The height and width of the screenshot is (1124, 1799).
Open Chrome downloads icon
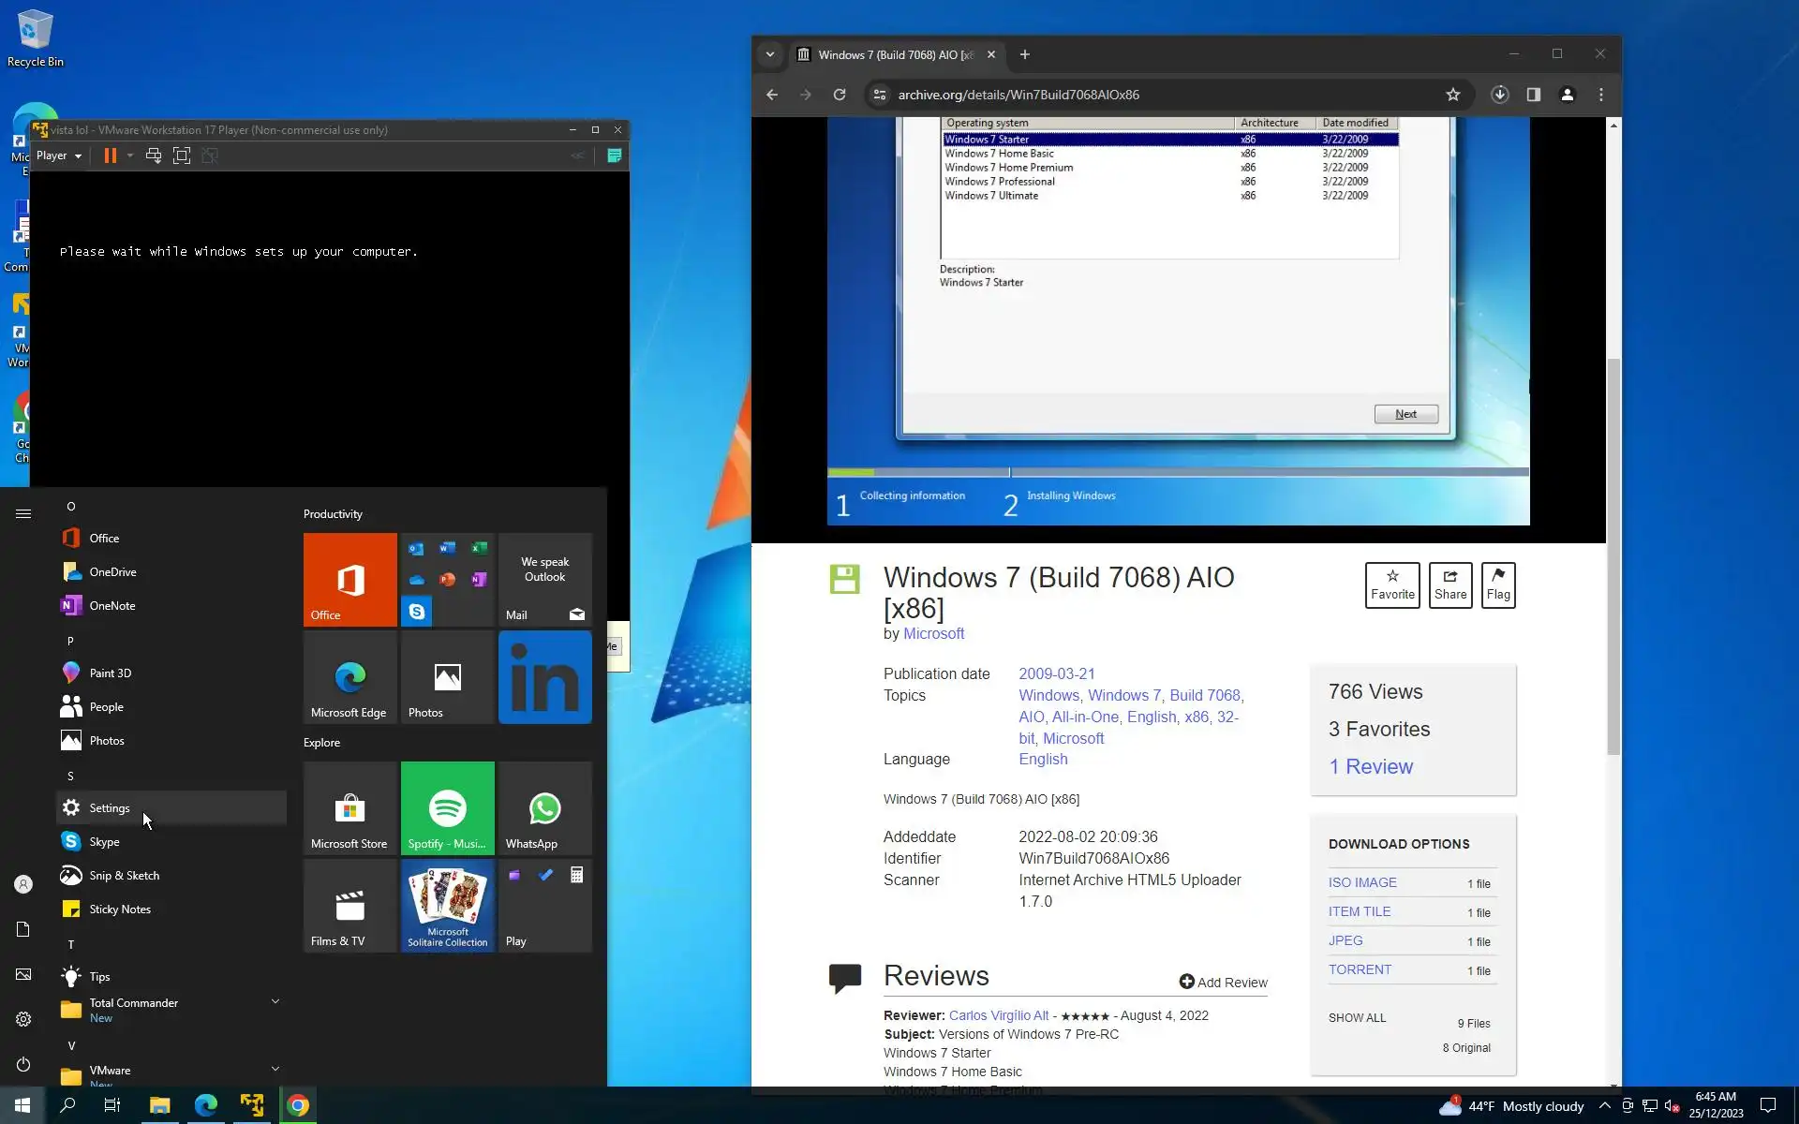click(1499, 95)
